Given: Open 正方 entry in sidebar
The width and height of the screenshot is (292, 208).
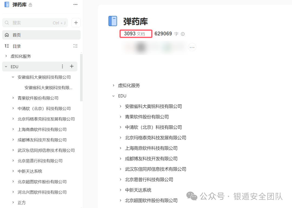Looking at the screenshot, I should pos(22,203).
